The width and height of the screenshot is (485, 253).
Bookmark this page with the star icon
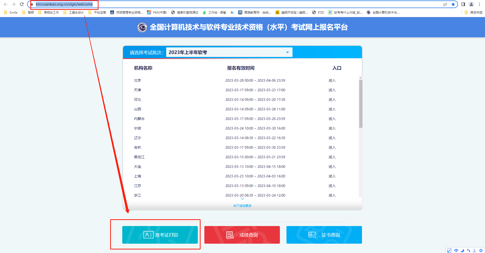click(x=453, y=4)
